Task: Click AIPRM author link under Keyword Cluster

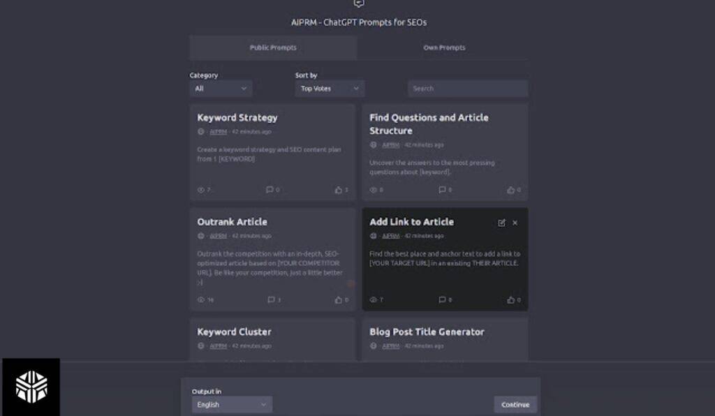Action: pyautogui.click(x=218, y=346)
